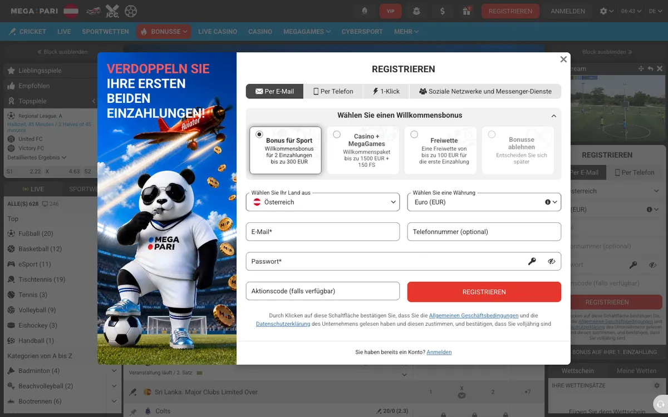This screenshot has height=417, width=668.
Task: Click the monitor live-stream icon beside 246
Action: coord(45,204)
